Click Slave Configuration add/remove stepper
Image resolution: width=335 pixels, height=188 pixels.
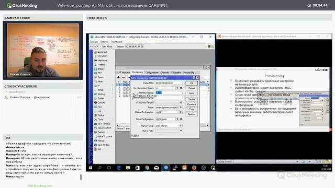click(x=181, y=119)
